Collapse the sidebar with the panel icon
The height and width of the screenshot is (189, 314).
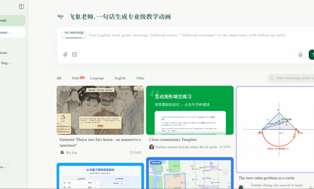click(21, 6)
